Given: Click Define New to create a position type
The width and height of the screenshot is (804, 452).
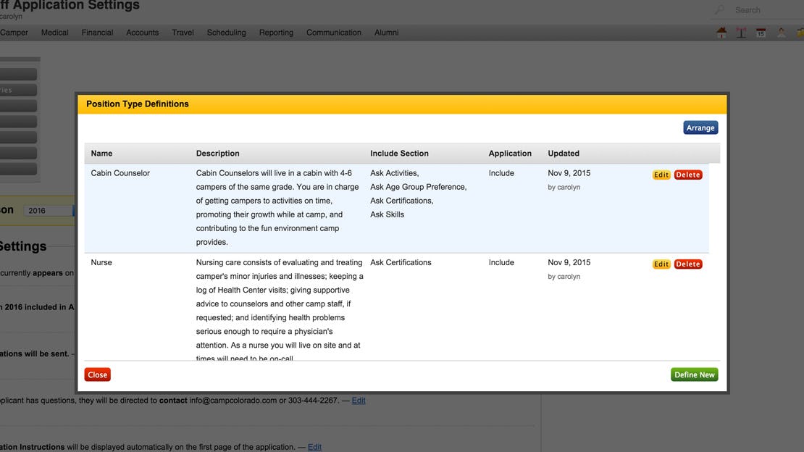Looking at the screenshot, I should point(694,374).
